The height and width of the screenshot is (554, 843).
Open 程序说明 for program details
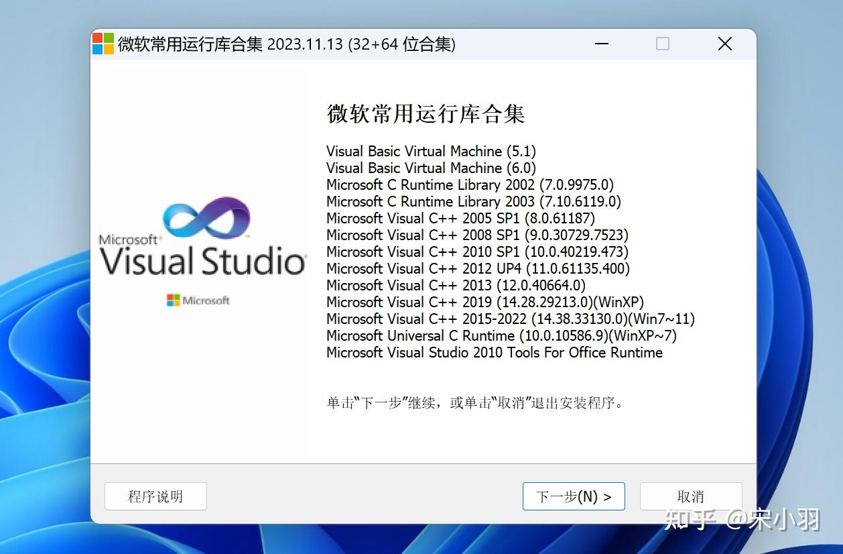coord(155,496)
